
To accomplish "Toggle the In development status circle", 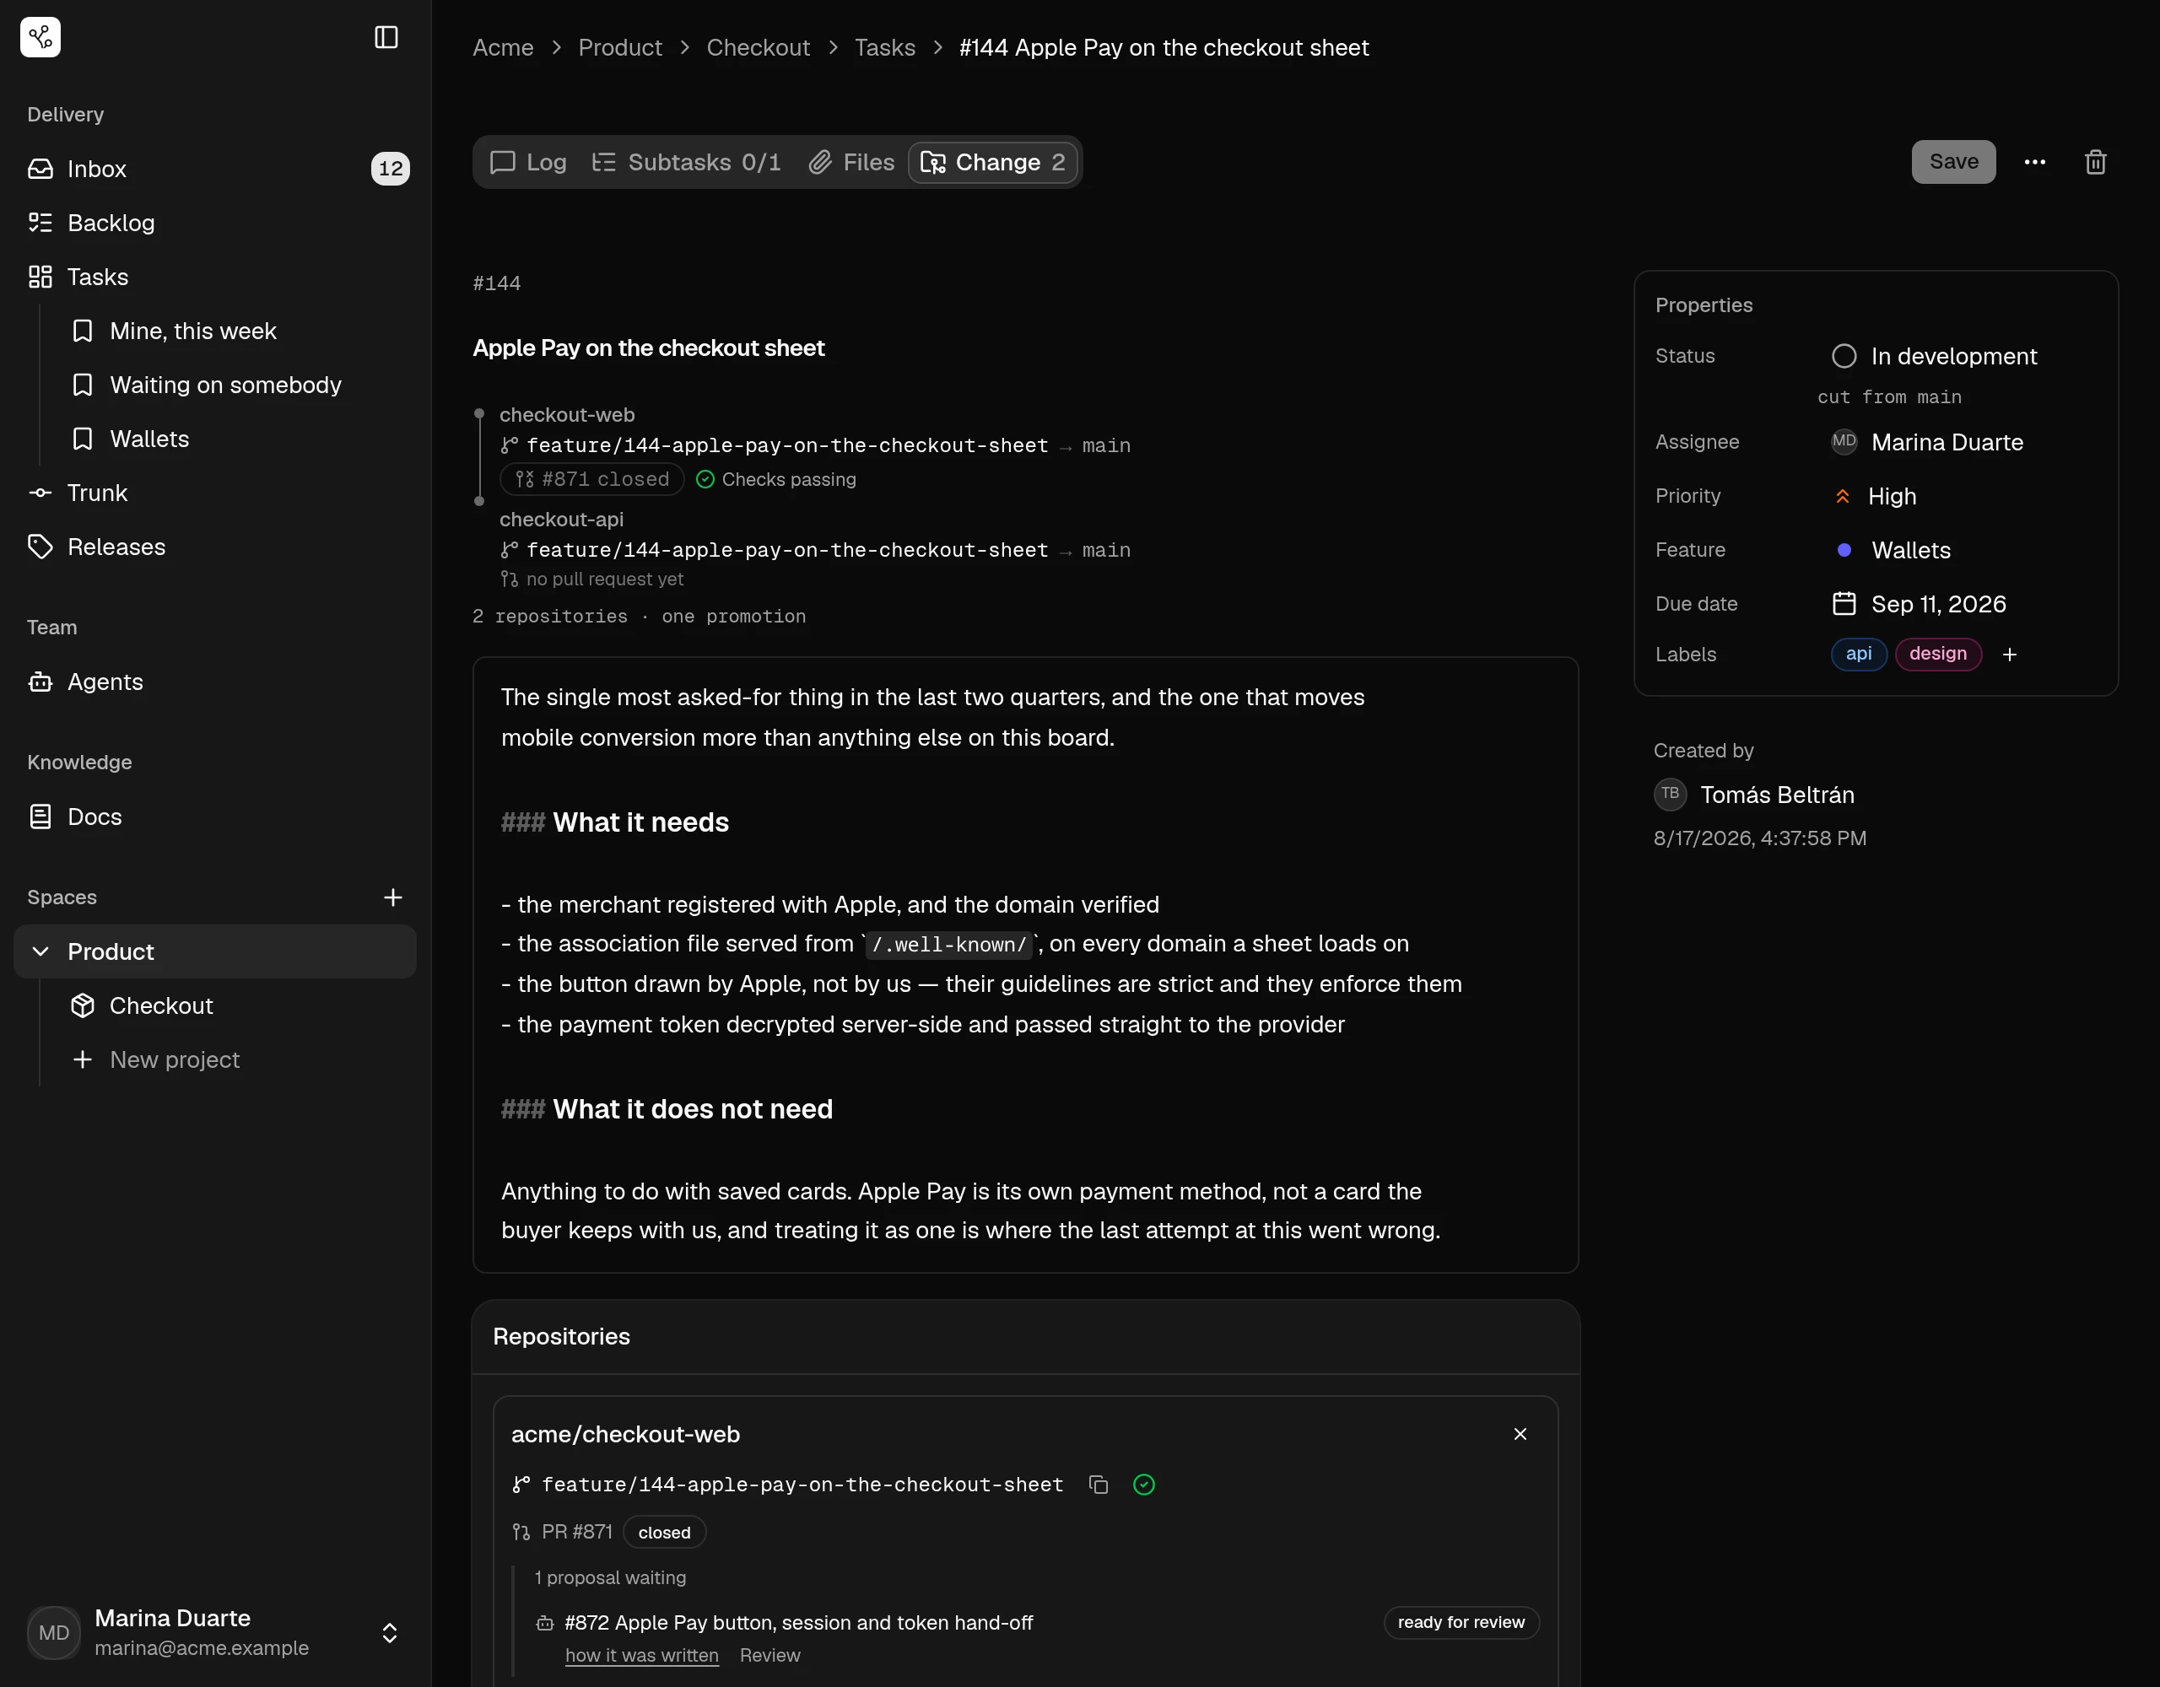I will 1844,356.
